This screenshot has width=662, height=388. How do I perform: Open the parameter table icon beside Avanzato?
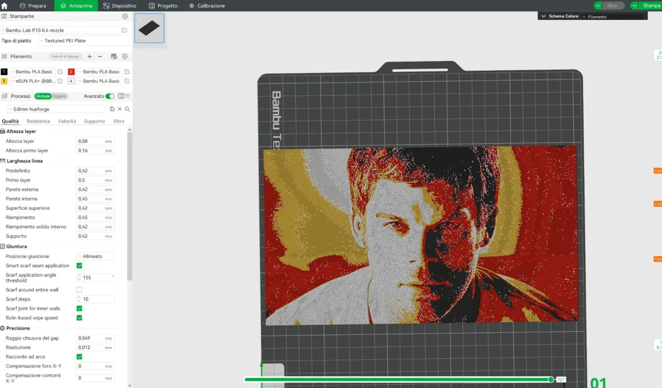(120, 96)
